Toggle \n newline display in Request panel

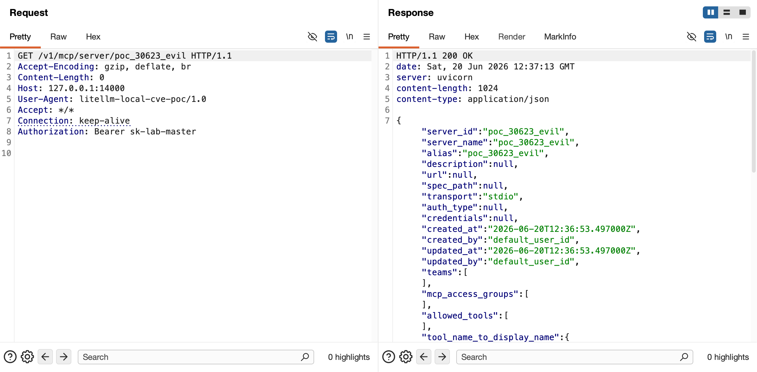350,37
